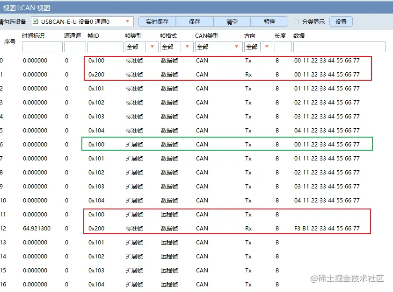
Task: Click 数据帧 in row 8
Action: click(x=169, y=172)
